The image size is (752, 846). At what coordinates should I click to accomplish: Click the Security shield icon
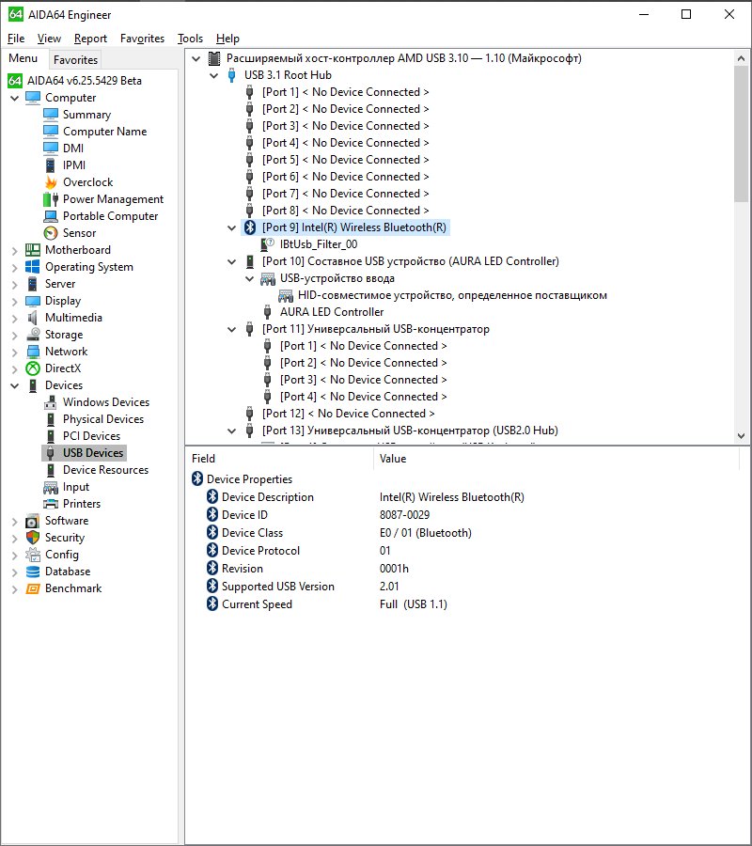[33, 538]
